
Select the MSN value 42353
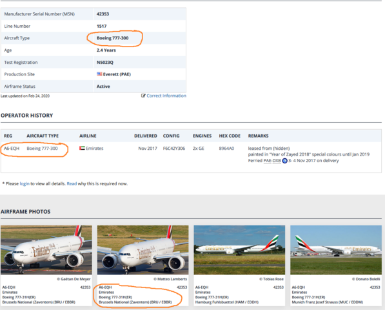(x=103, y=14)
